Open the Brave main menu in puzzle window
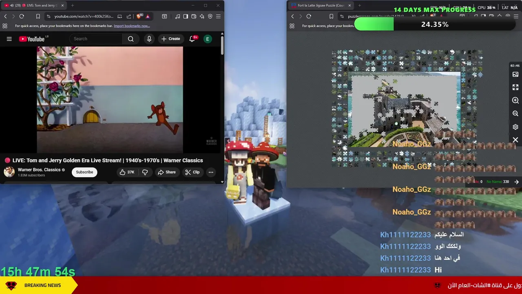Screen dimensions: 522x294 pyautogui.click(x=516, y=16)
